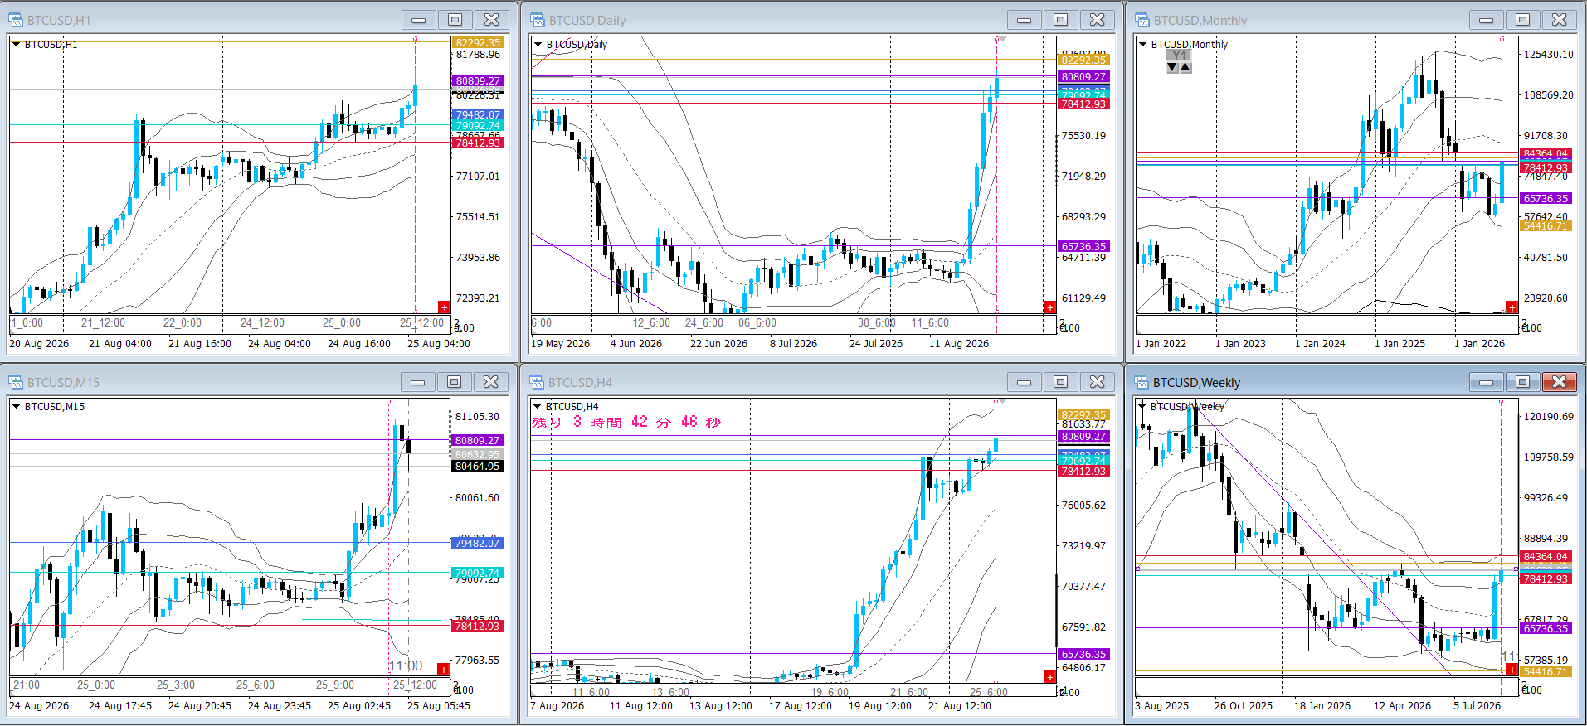The image size is (1587, 726).
Task: Click the orange 54416.71 price label in Weekly chart
Action: coord(1545,672)
